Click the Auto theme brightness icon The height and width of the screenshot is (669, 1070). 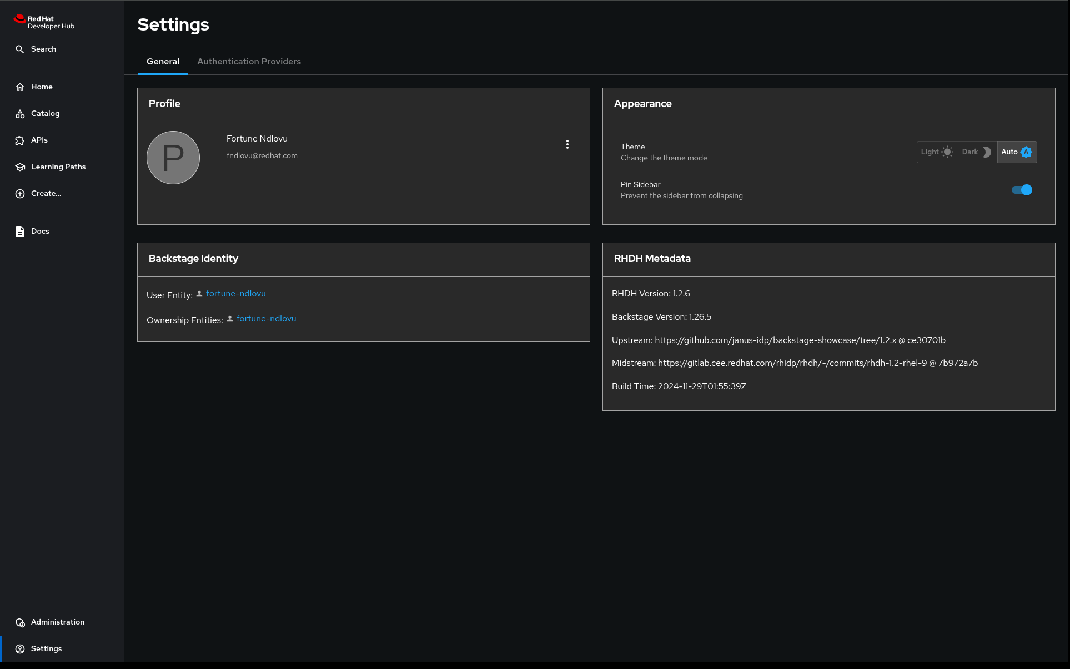[x=1026, y=152]
